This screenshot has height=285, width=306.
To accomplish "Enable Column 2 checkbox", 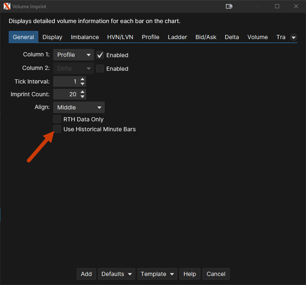I will [x=100, y=69].
